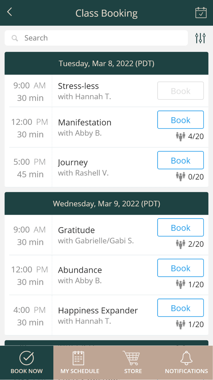Tap the Wednesday, Mar 9 date header
The height and width of the screenshot is (380, 213).
click(106, 204)
